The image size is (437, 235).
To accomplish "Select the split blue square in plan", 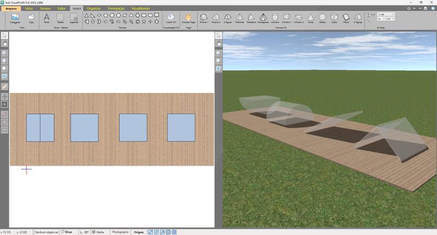I will tap(40, 128).
